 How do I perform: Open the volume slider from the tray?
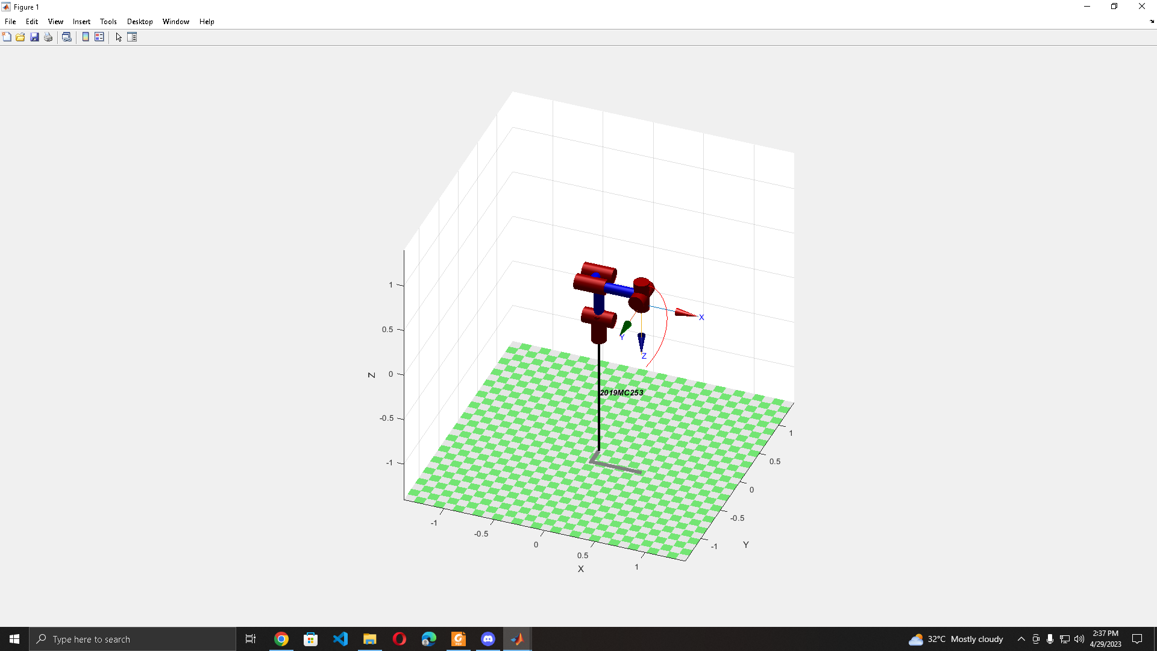click(1078, 639)
